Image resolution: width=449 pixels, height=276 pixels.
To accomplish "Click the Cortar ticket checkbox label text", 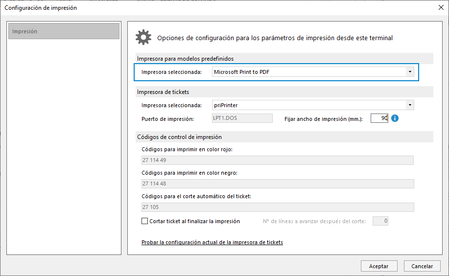I will (x=194, y=221).
